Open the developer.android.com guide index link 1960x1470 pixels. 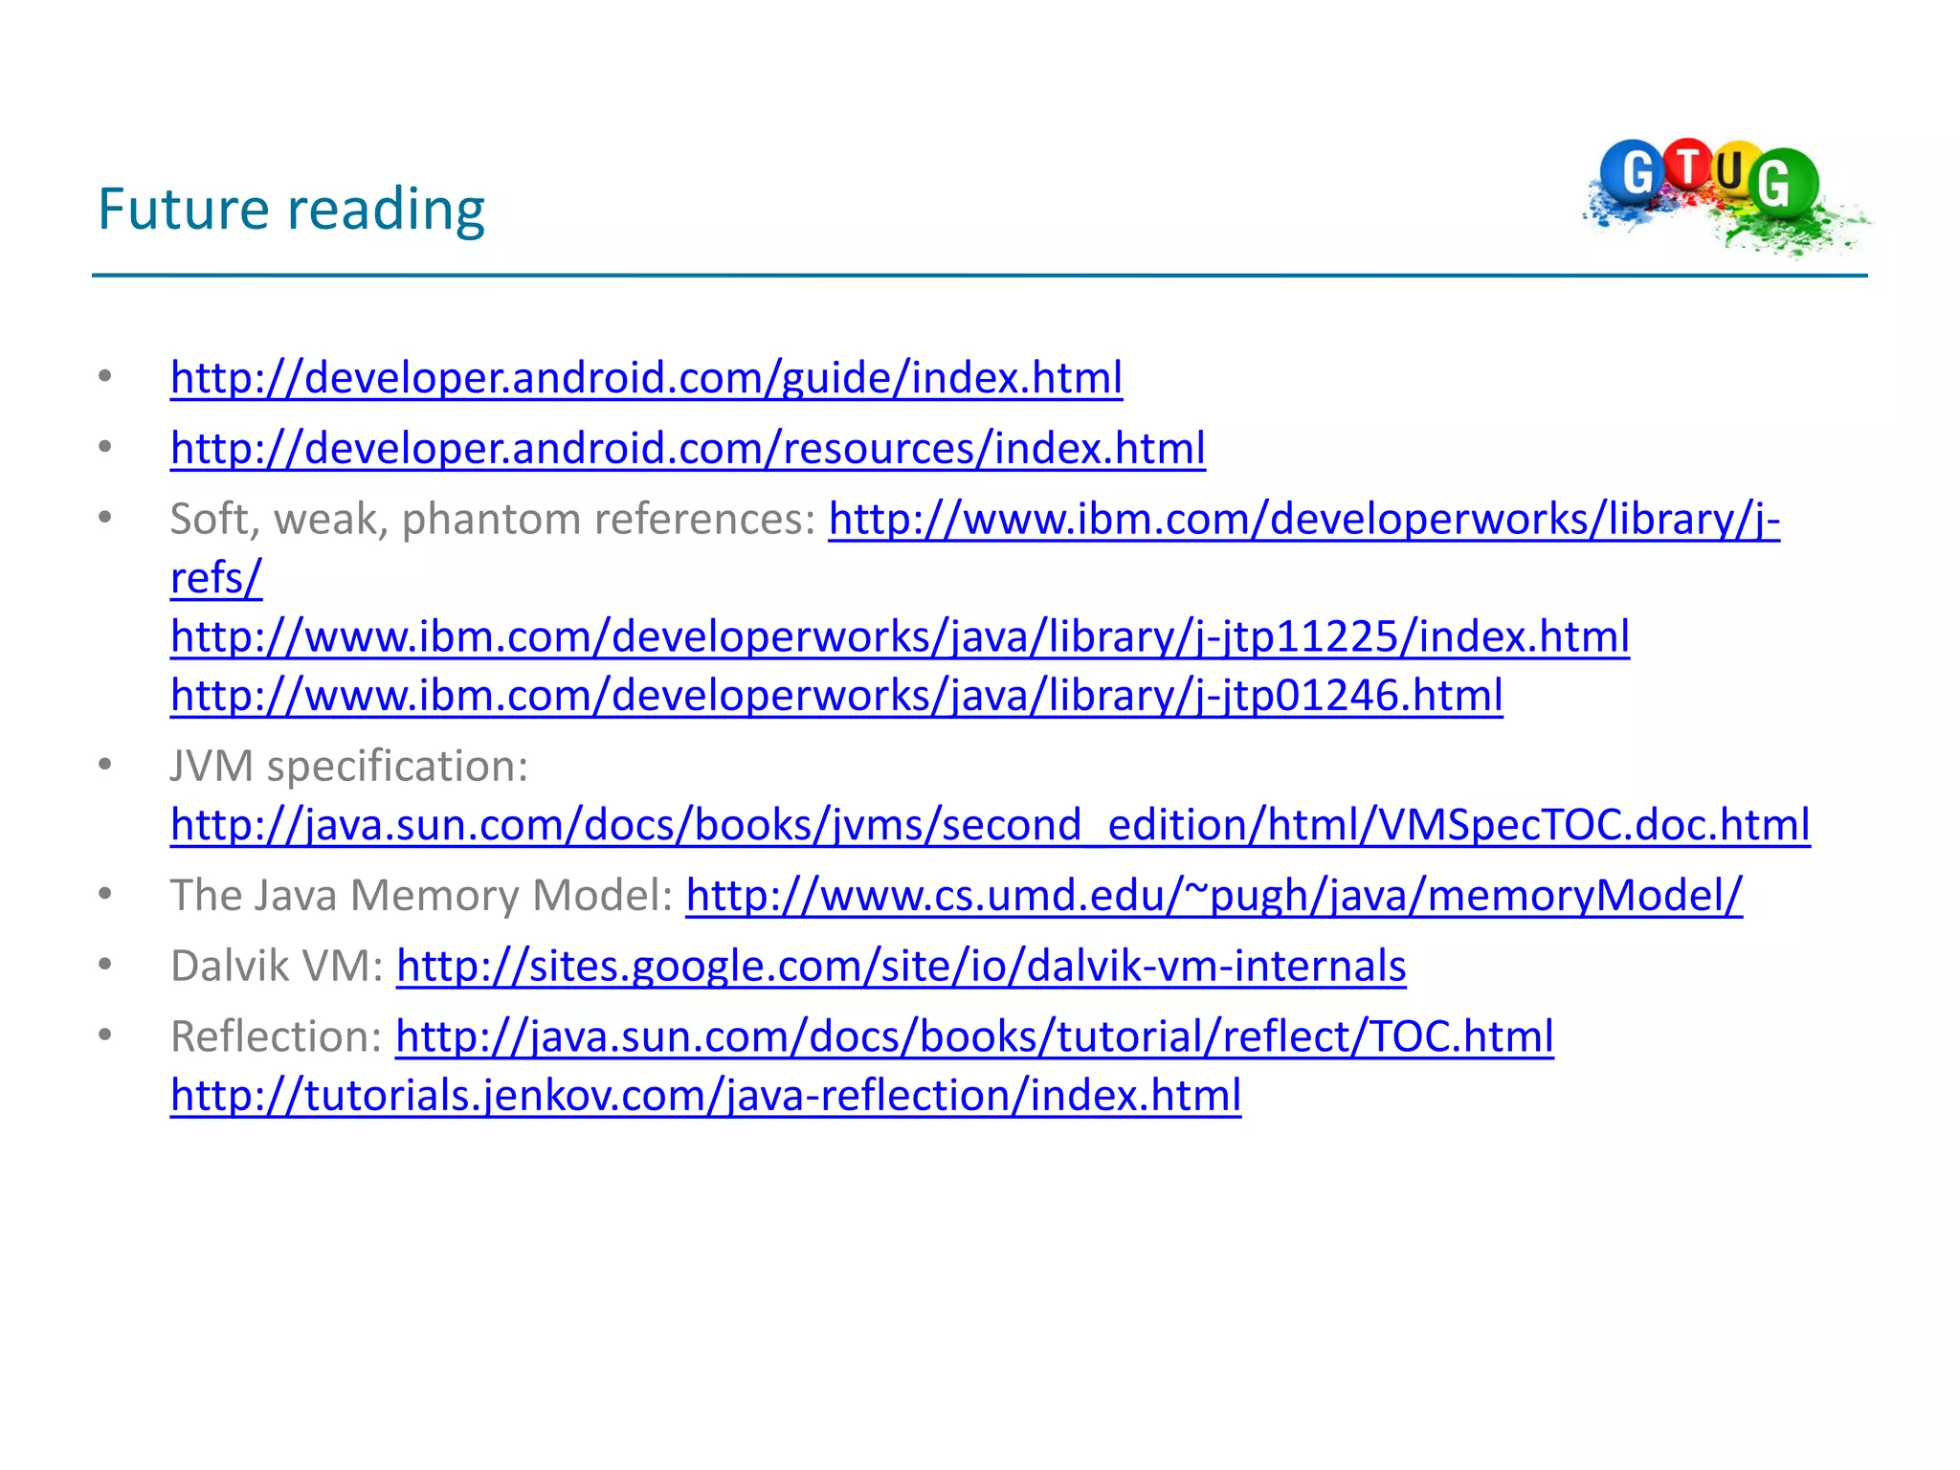(646, 378)
